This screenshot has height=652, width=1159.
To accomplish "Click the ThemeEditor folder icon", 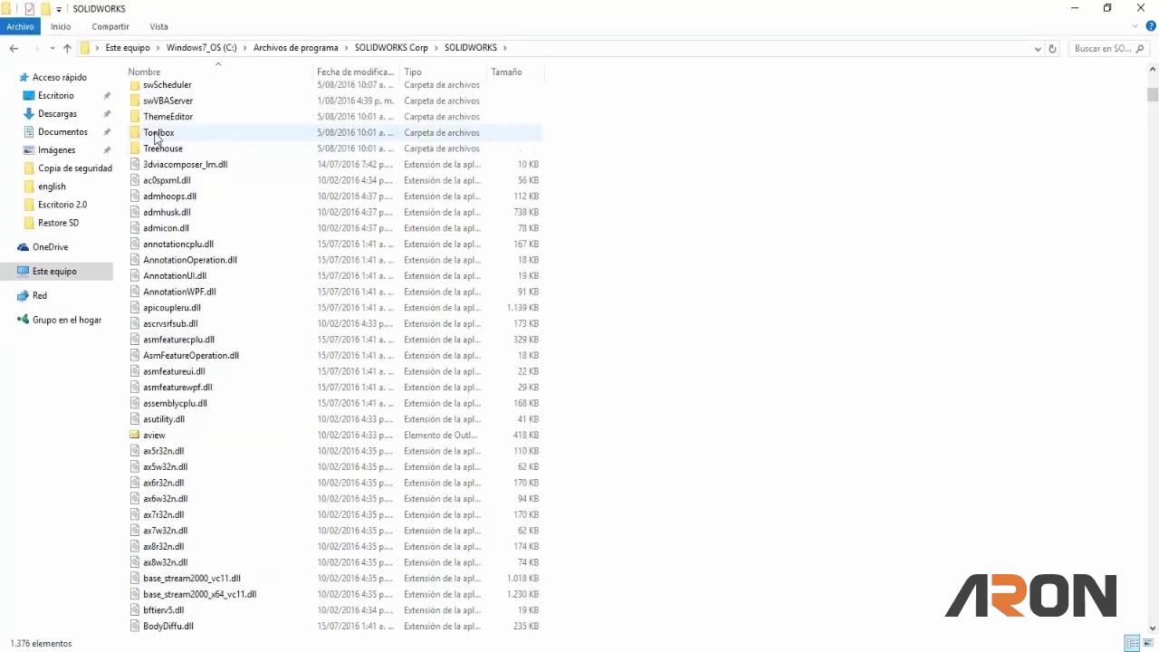I will click(135, 117).
